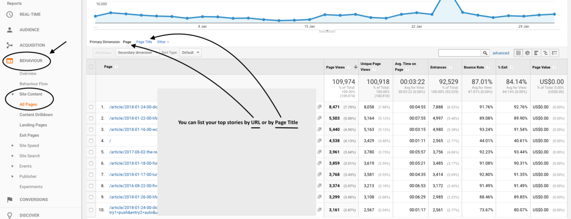Click the magnifier search button
Screen dimensions: 571x219
pyautogui.click(x=485, y=53)
